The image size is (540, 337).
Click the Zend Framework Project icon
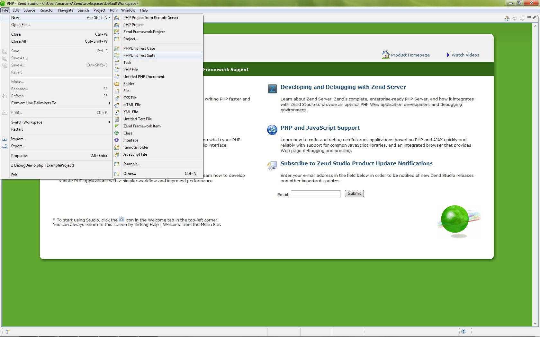[x=117, y=32]
